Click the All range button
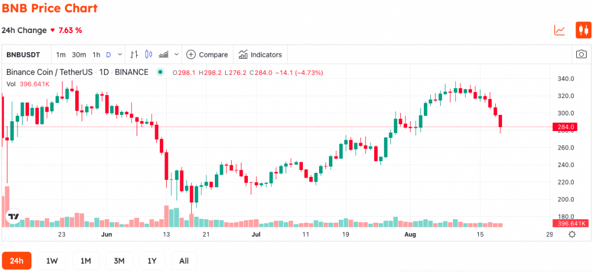Image resolution: width=593 pixels, height=272 pixels. [x=184, y=260]
